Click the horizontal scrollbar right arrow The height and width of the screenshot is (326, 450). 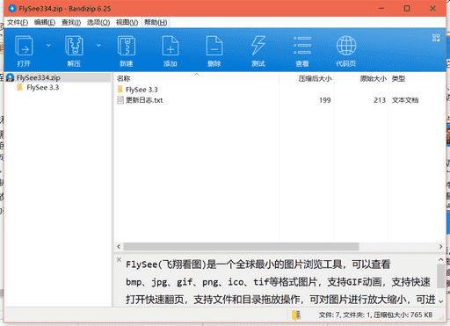(x=440, y=247)
